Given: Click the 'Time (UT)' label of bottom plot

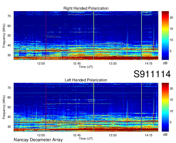Looking at the screenshot, I should coord(86,139).
